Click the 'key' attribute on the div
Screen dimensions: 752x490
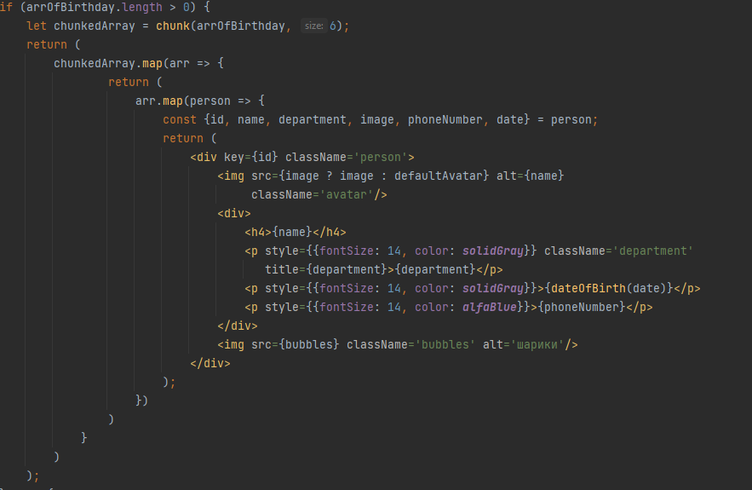pyautogui.click(x=234, y=157)
